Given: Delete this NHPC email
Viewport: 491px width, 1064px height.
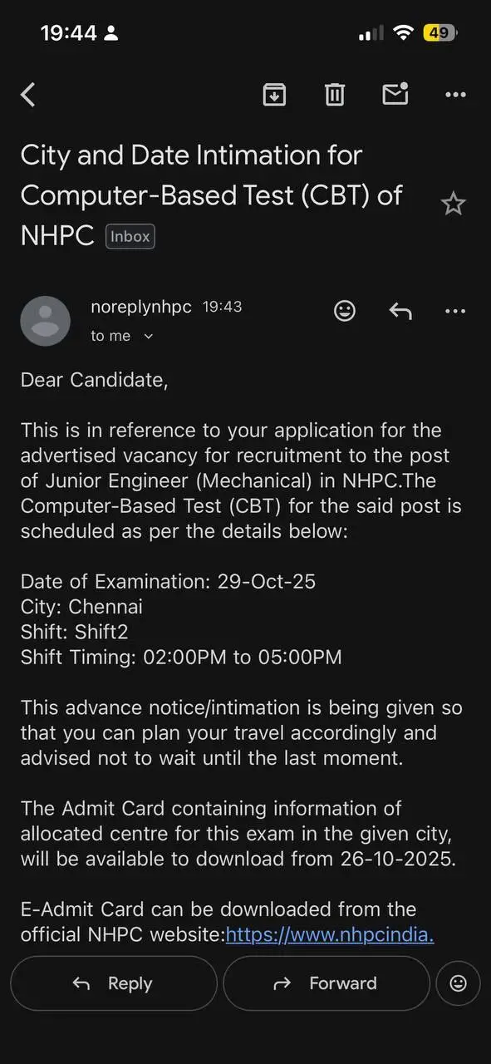Looking at the screenshot, I should coord(334,94).
